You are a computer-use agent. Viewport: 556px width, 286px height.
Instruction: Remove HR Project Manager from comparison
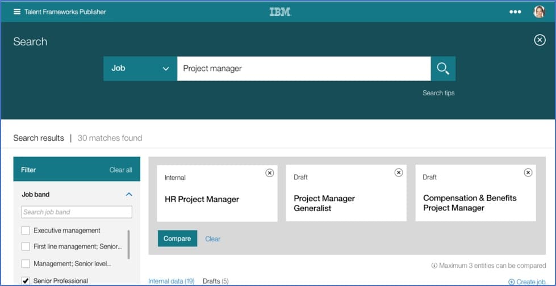269,173
